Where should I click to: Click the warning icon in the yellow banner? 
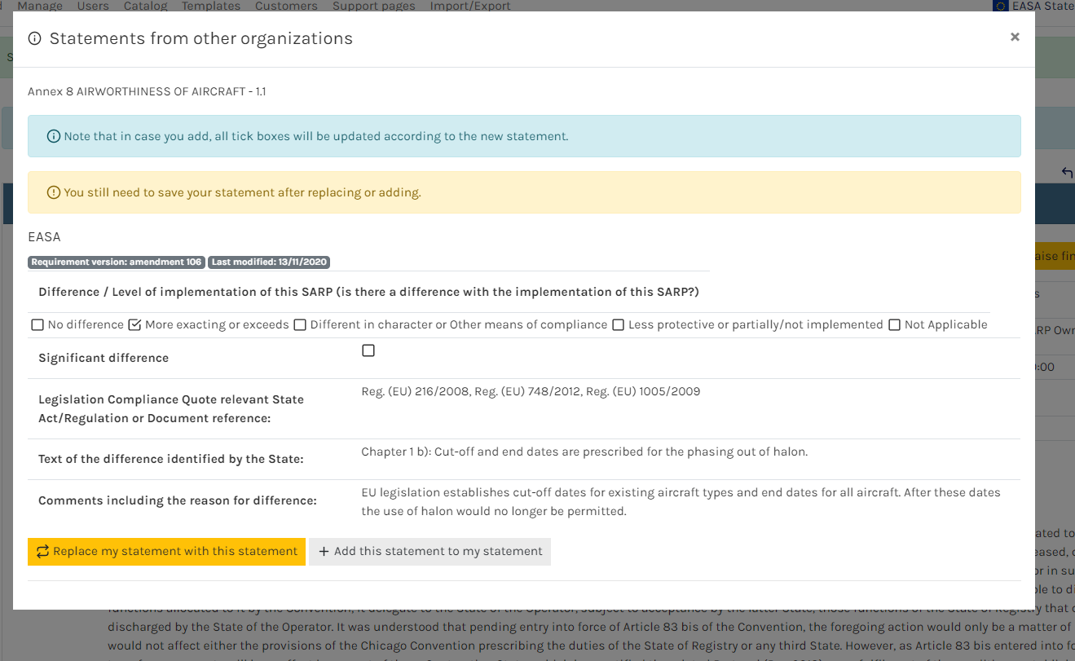pyautogui.click(x=53, y=192)
